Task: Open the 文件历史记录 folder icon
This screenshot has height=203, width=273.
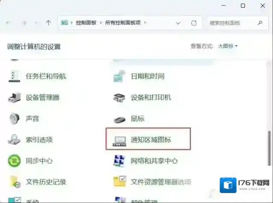Action: 15,182
